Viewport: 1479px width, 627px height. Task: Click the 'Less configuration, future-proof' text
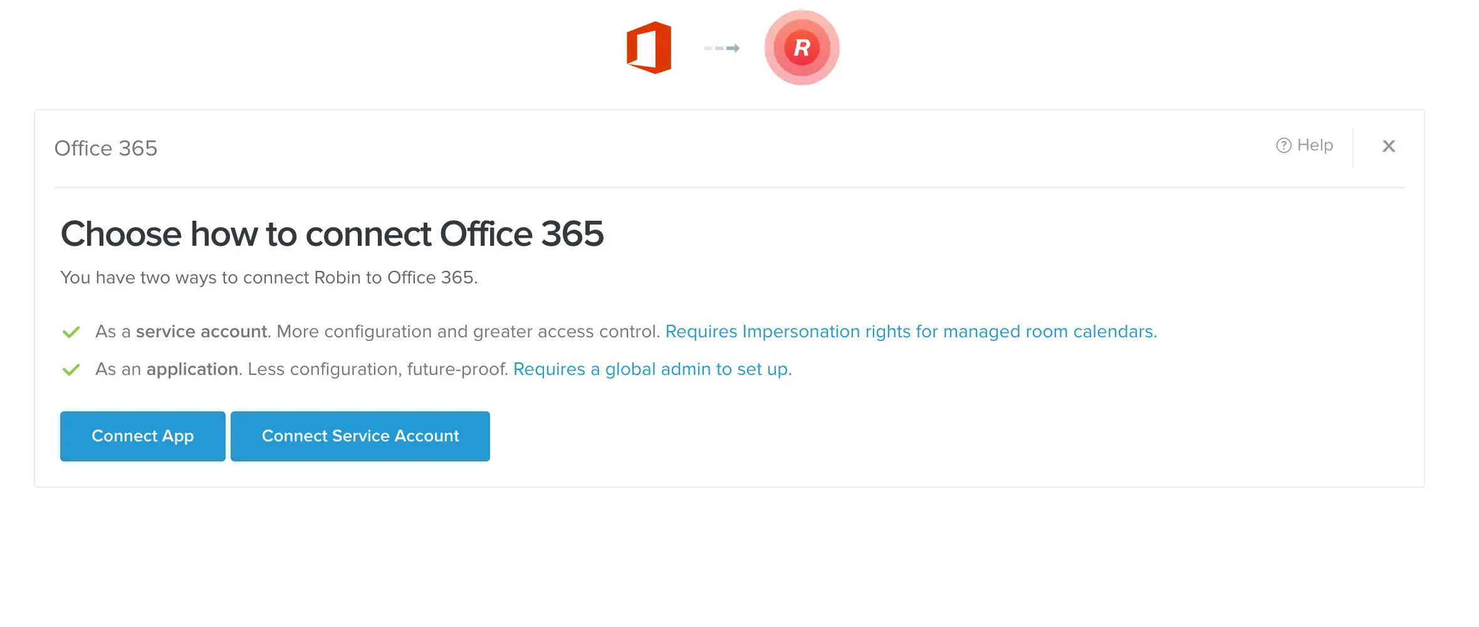click(377, 369)
